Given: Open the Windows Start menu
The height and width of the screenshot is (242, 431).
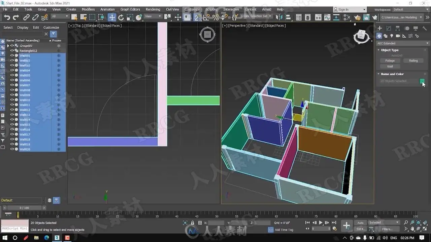Looking at the screenshot, I should (x=5, y=238).
